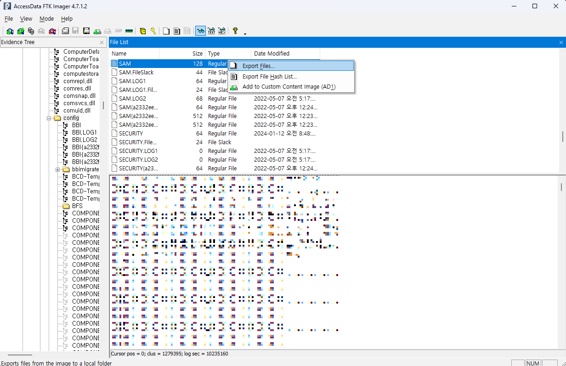Click the BFS folder icon in tree
This screenshot has width=566, height=366.
click(66, 206)
